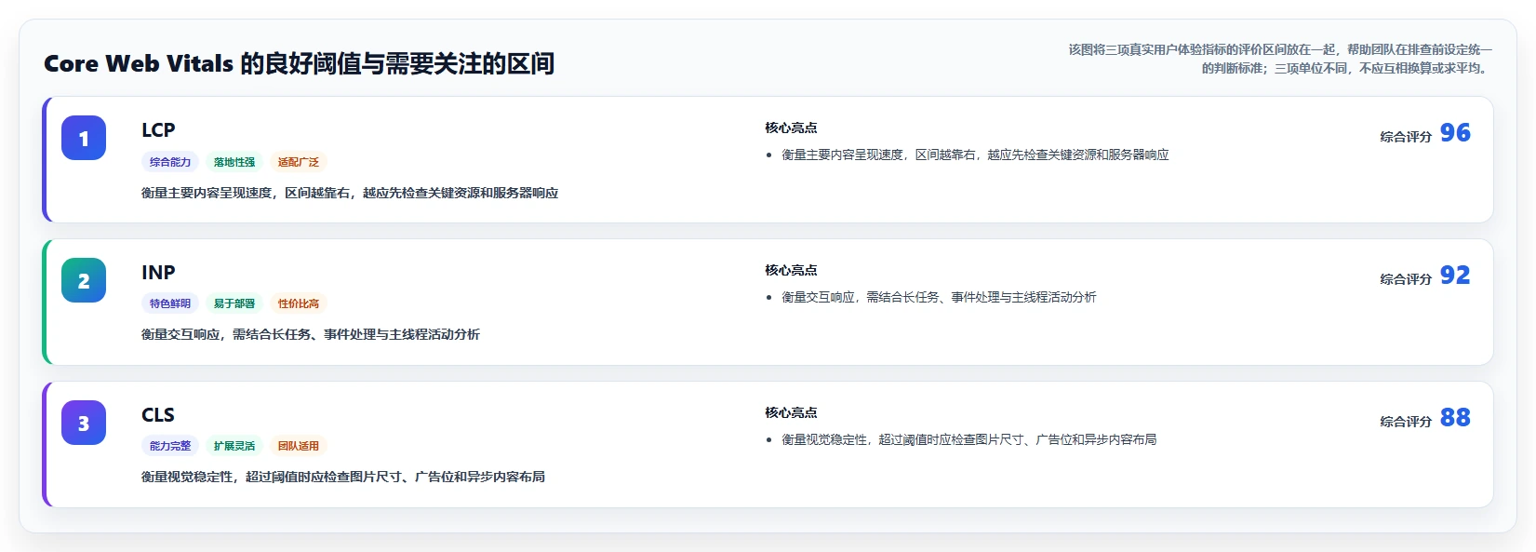Click the LCP description under its tags
The image size is (1536, 552).
pos(350,193)
